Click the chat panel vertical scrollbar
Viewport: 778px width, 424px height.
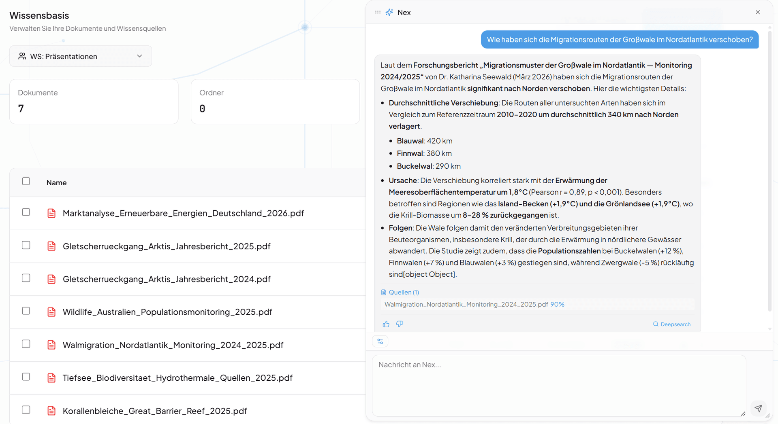(x=770, y=162)
